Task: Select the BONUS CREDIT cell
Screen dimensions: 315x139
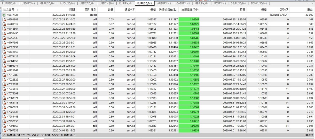Action: pyautogui.click(x=279, y=15)
